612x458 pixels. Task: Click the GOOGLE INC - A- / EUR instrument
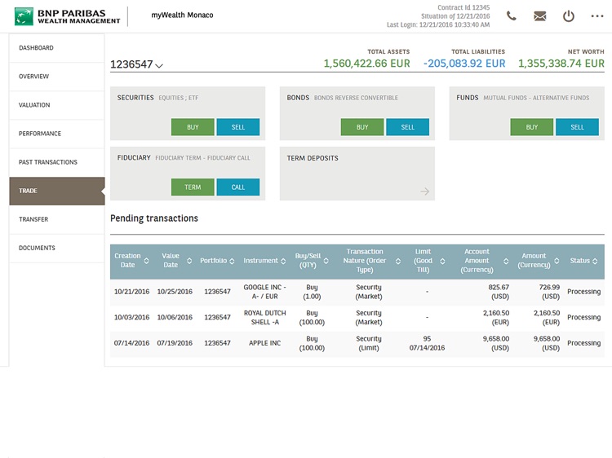(264, 292)
